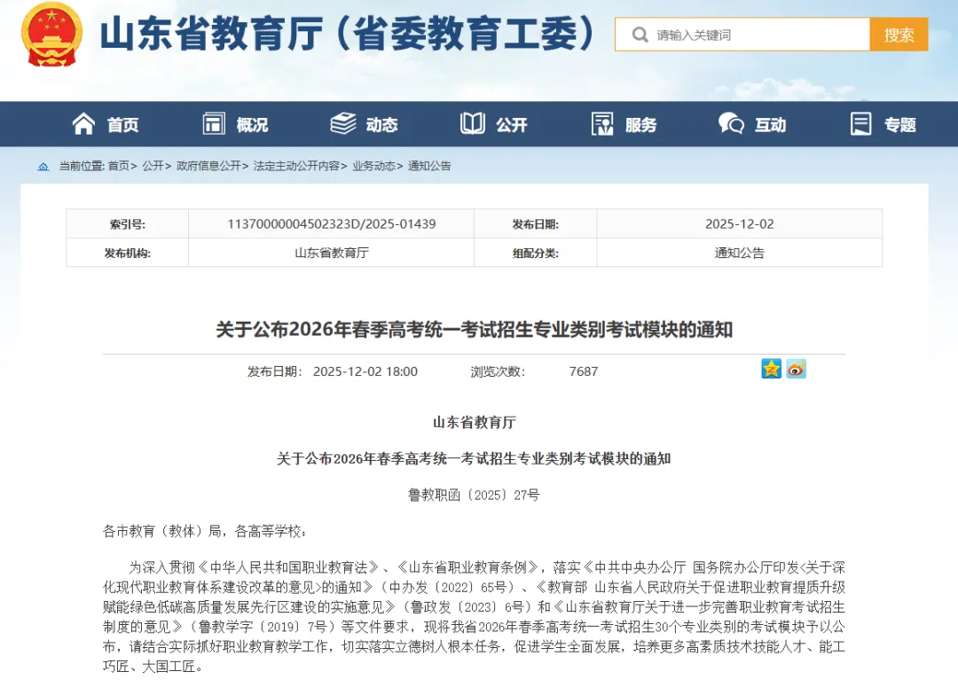This screenshot has width=958, height=695.
Task: Click the 山东省教育厅 cell in the table
Action: click(x=332, y=253)
